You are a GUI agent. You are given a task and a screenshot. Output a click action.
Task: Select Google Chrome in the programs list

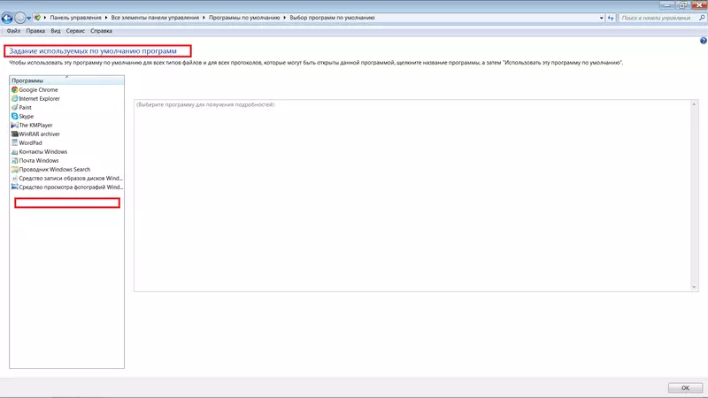66,90
